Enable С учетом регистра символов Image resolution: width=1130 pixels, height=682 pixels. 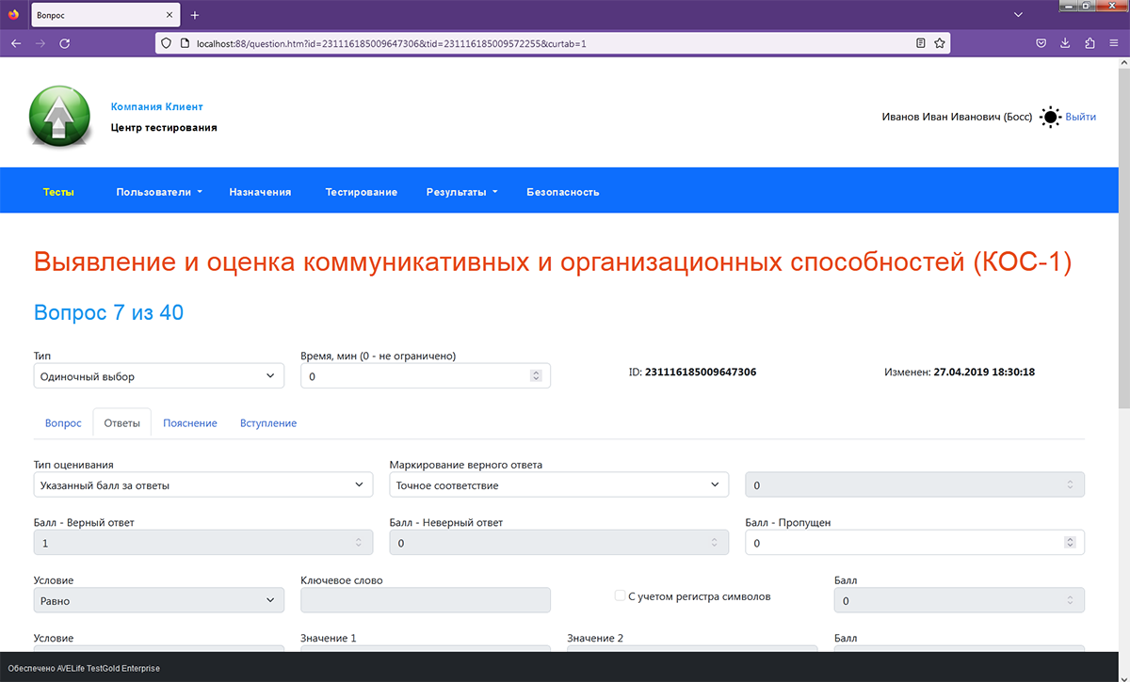(620, 595)
